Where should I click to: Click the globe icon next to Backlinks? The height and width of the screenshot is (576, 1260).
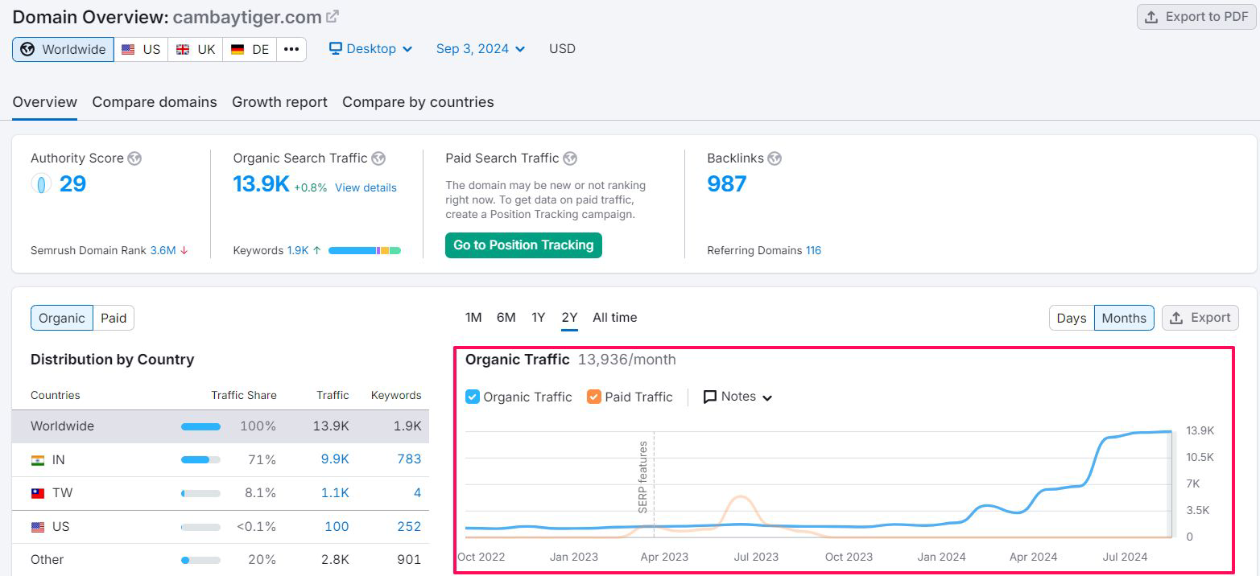[x=775, y=158]
